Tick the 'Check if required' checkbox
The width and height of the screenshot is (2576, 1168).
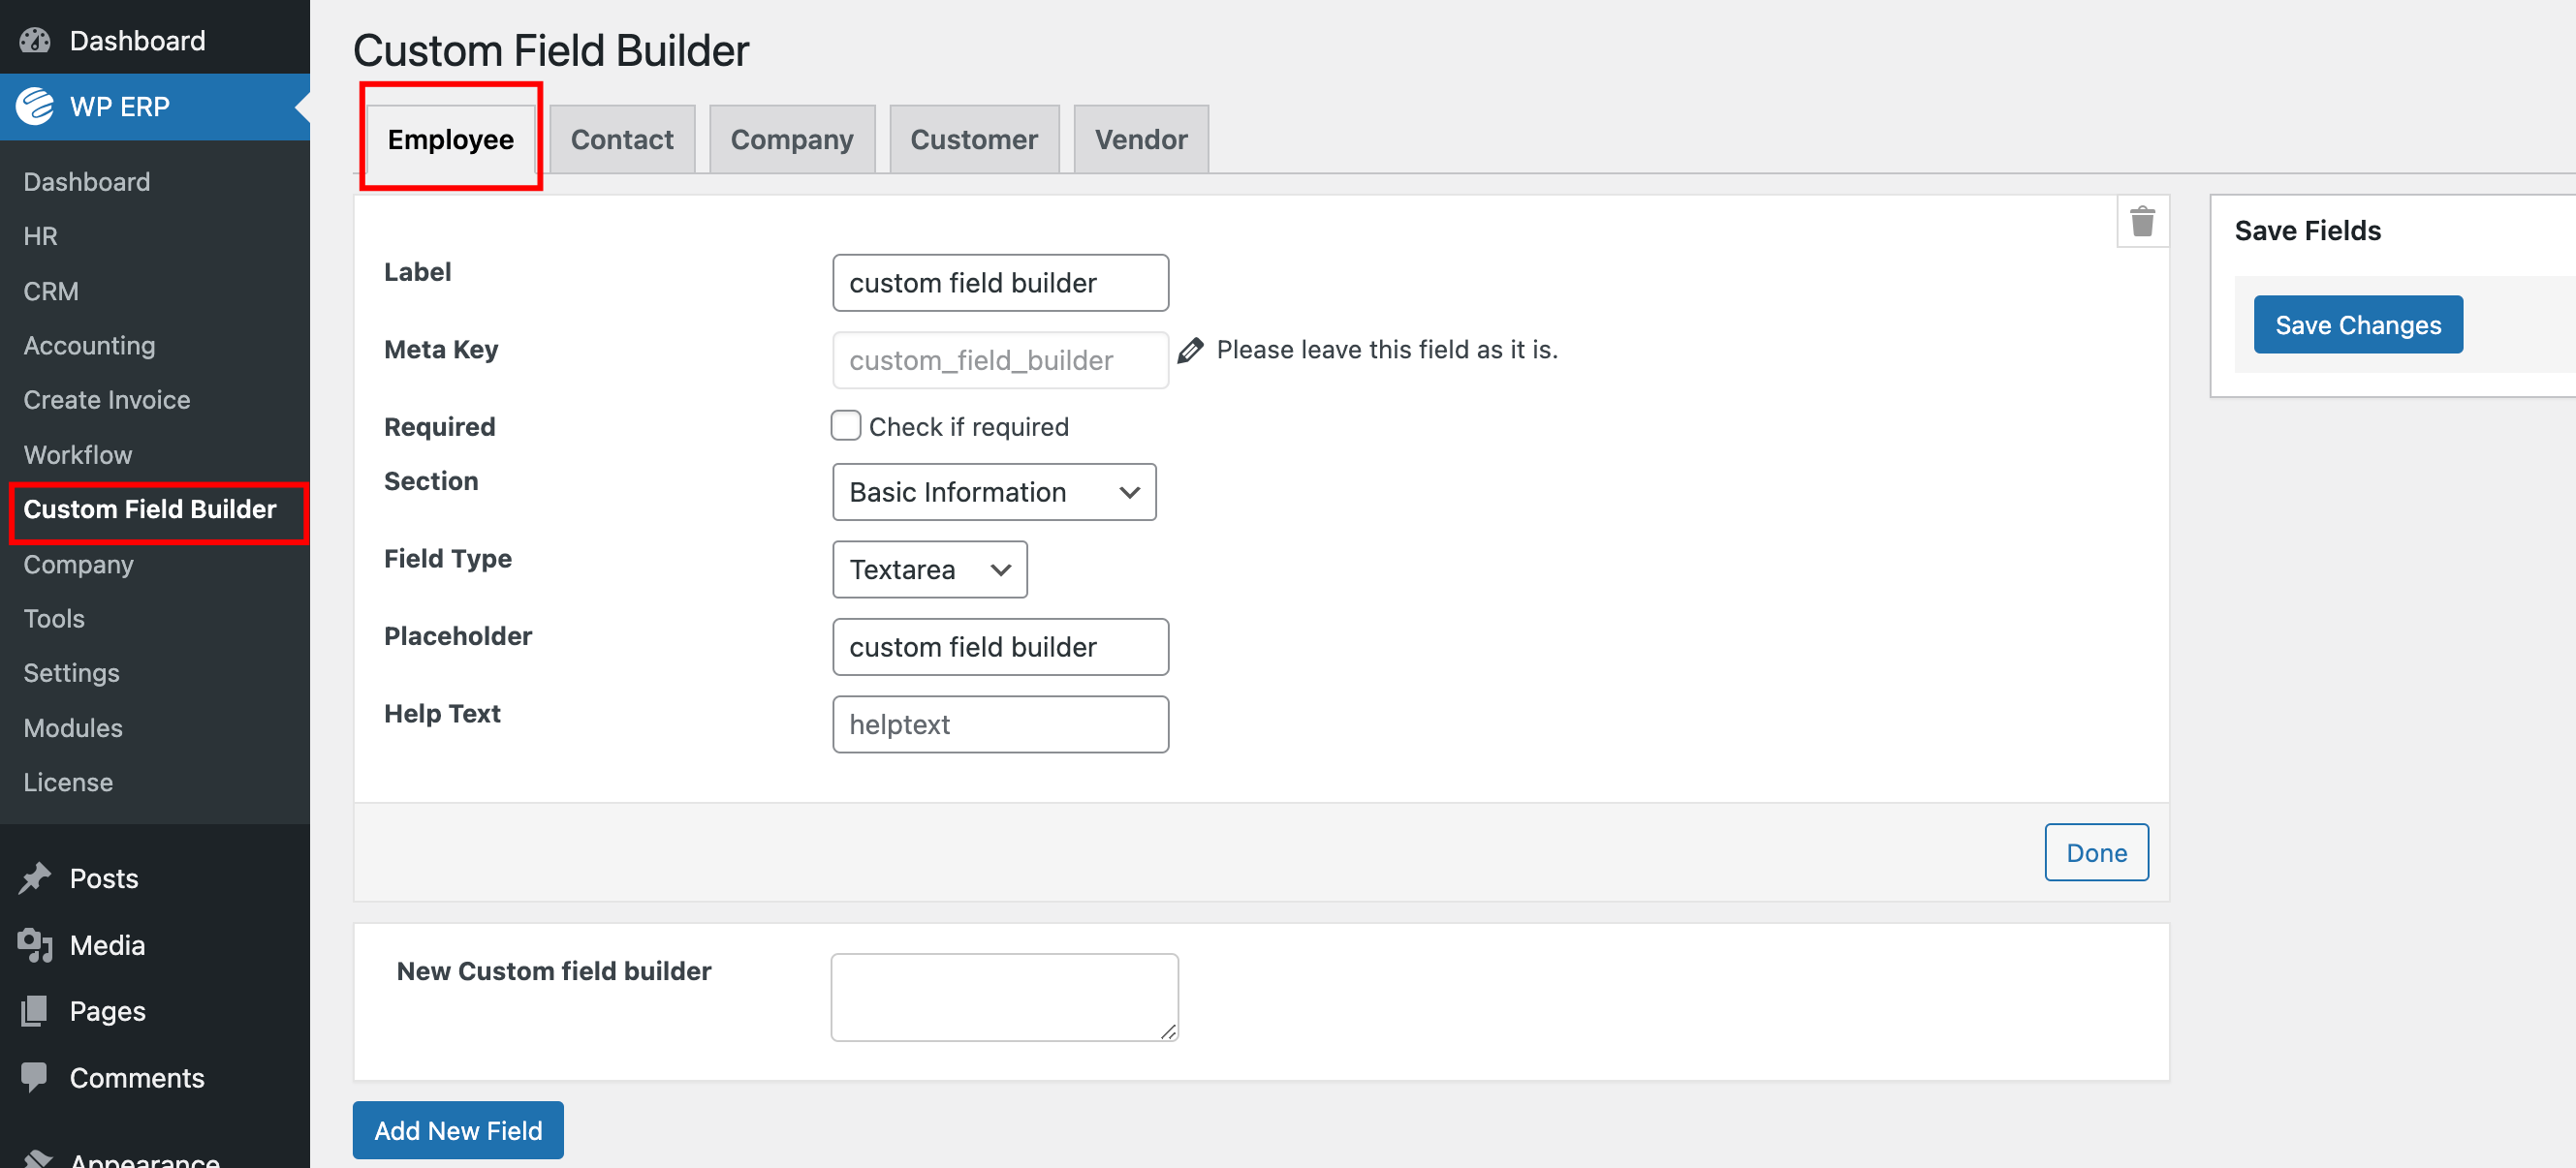pyautogui.click(x=846, y=425)
